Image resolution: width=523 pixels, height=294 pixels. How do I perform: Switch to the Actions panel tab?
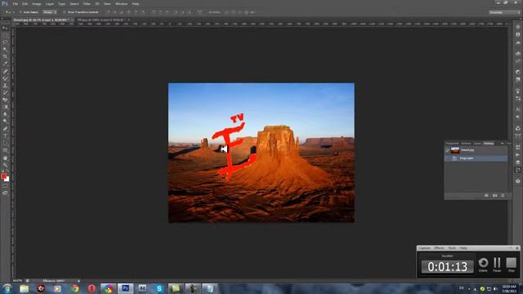(x=466, y=144)
